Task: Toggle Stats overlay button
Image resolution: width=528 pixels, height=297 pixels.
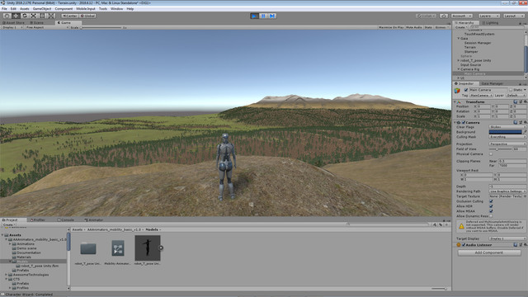Action: point(428,27)
